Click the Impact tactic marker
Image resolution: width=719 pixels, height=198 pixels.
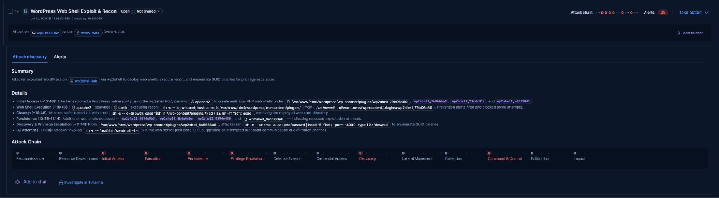click(x=575, y=153)
